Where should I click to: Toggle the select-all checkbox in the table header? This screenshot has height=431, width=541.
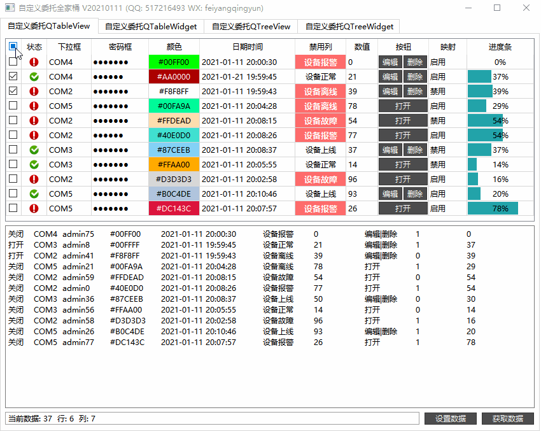coord(13,46)
